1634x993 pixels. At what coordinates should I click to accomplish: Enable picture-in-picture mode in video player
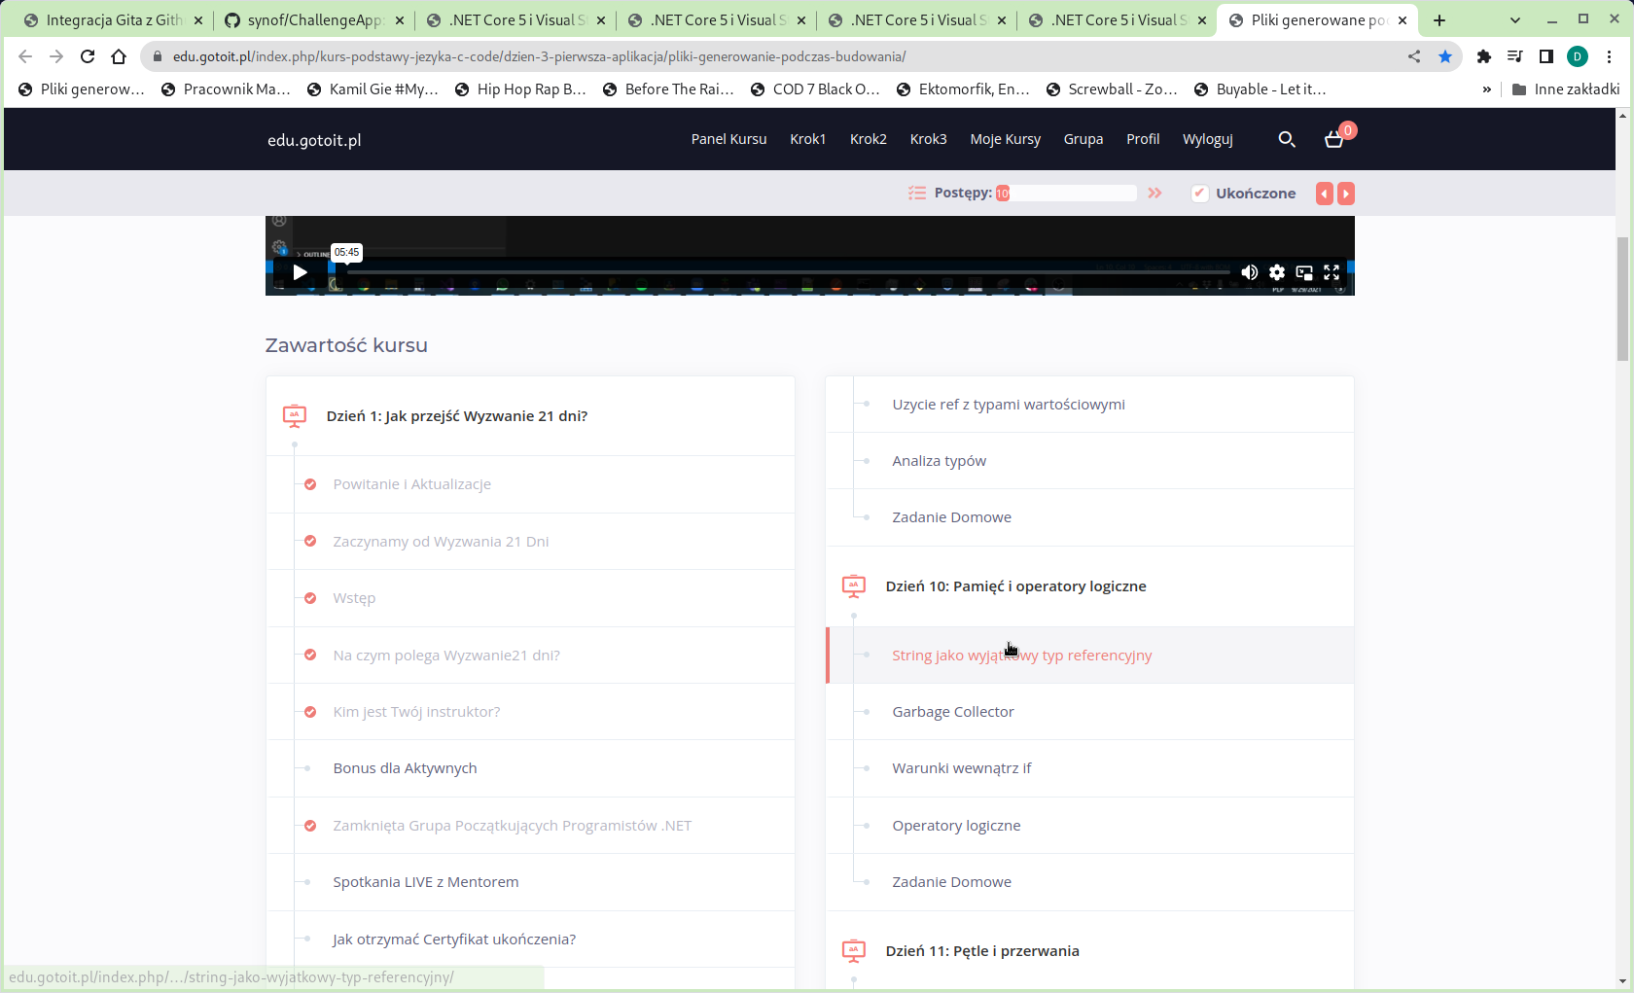[x=1304, y=272]
